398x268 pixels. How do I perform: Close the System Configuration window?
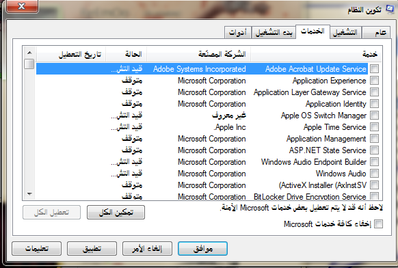(x=22, y=6)
